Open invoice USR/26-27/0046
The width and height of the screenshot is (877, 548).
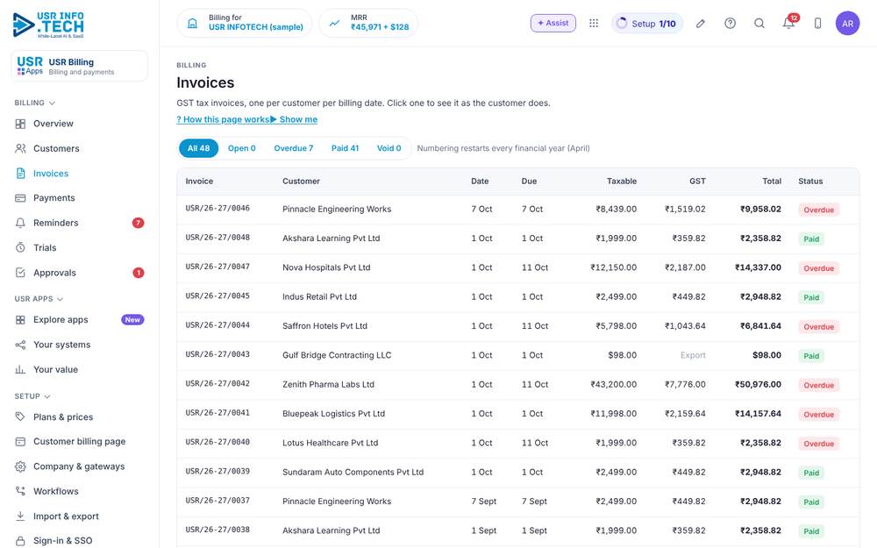(x=217, y=209)
